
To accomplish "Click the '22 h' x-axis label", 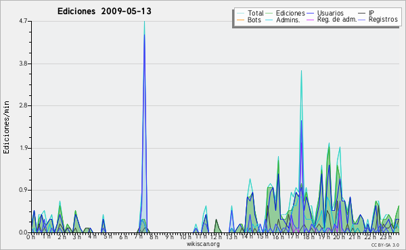I will (x=370, y=237).
